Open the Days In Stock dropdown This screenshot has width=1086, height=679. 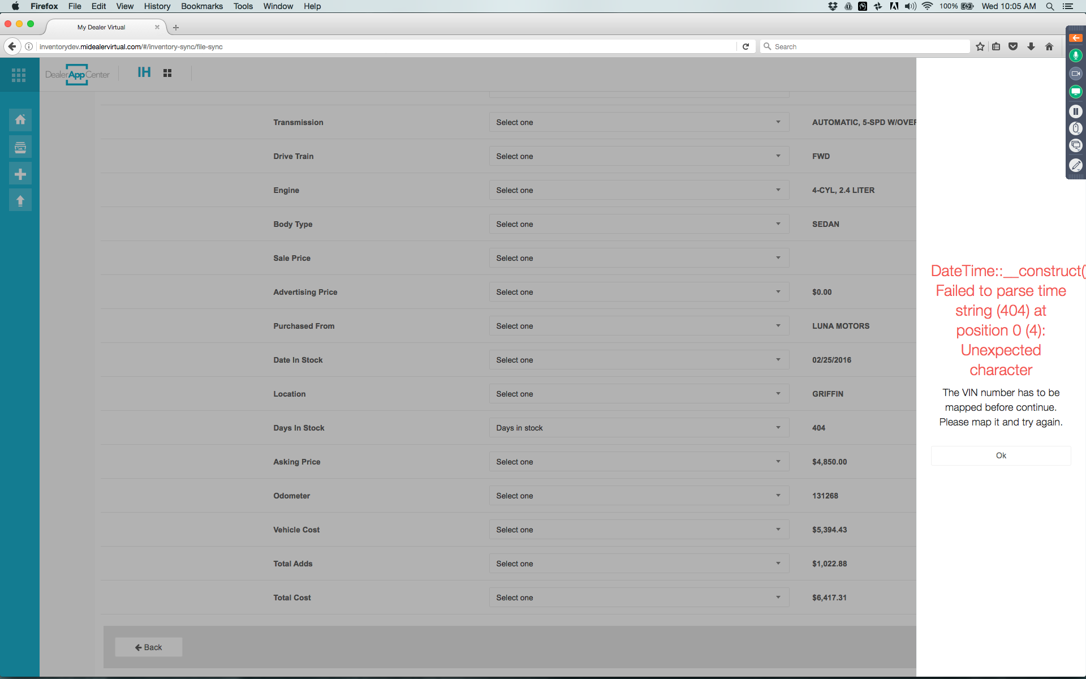pyautogui.click(x=639, y=428)
